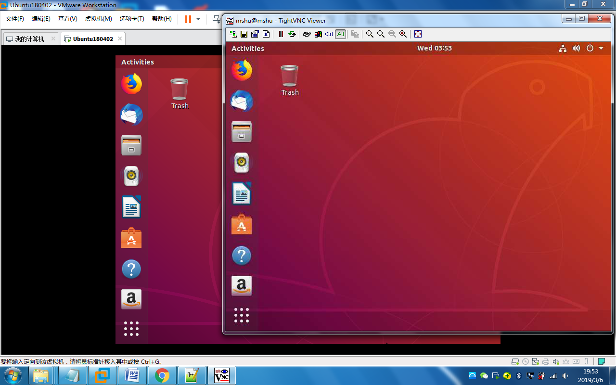Click Activities in the Ubuntu top bar
616x385 pixels.
pyautogui.click(x=247, y=48)
